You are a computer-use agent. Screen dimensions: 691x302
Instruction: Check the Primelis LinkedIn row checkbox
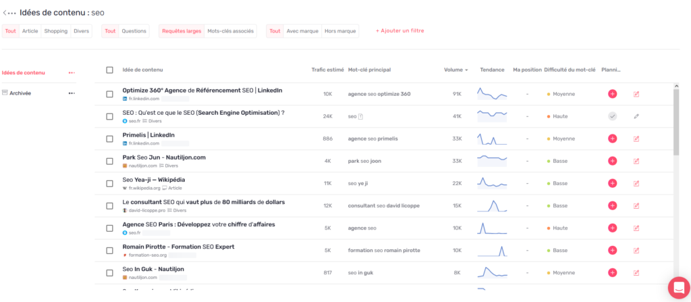110,139
